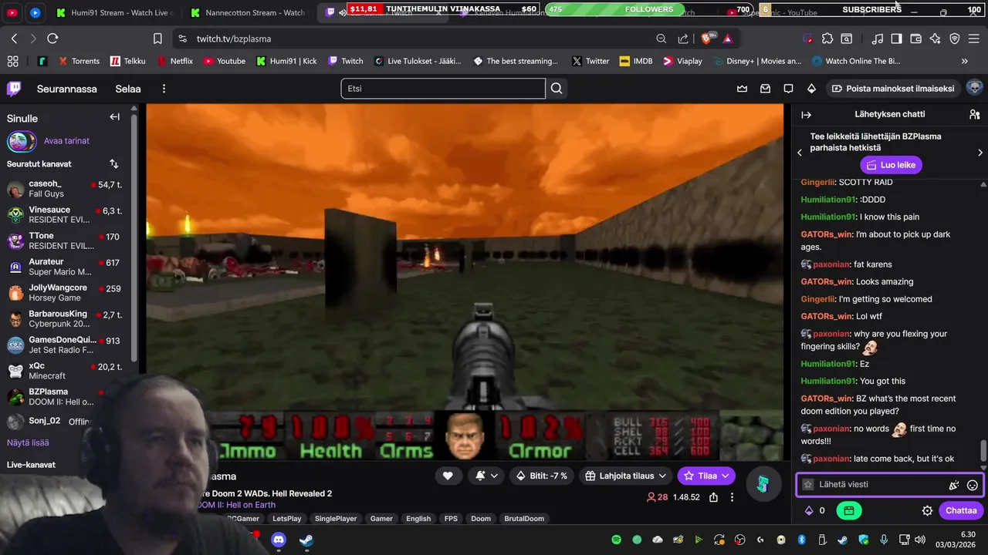
Task: Expand the Lahjoita tilaus dropdown
Action: coord(626,476)
